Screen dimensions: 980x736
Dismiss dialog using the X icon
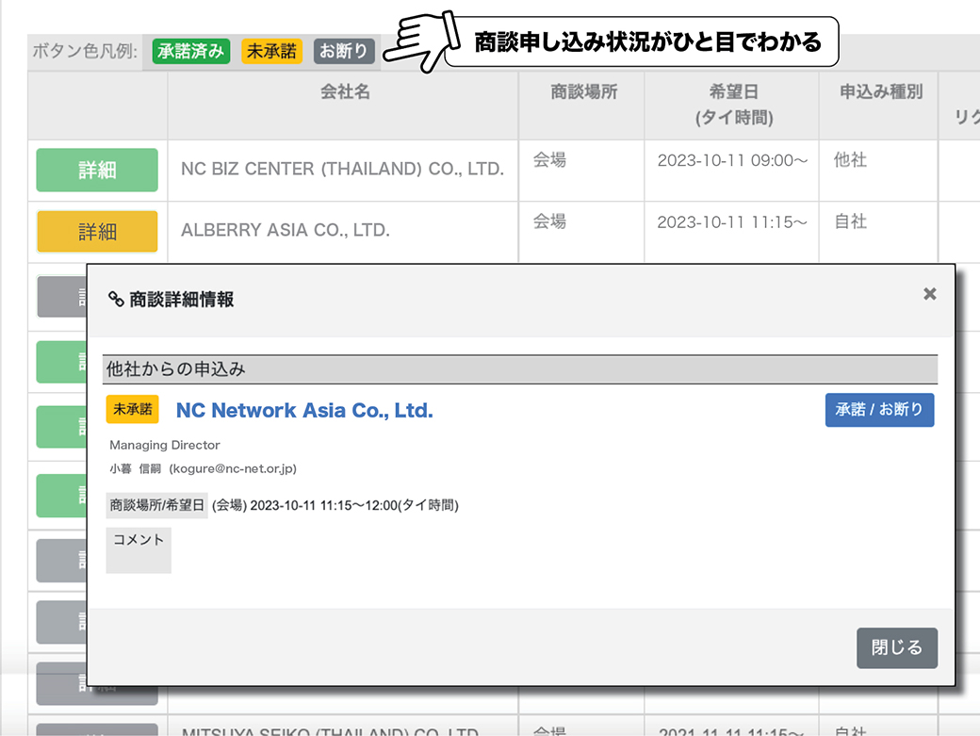929,294
